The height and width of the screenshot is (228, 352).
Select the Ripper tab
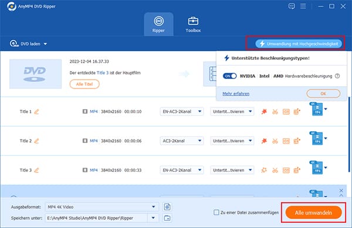tap(159, 25)
